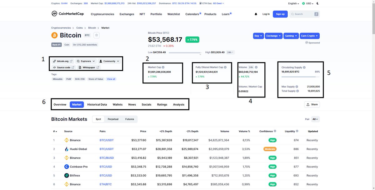Select the Spot markets toggle

pos(98,119)
